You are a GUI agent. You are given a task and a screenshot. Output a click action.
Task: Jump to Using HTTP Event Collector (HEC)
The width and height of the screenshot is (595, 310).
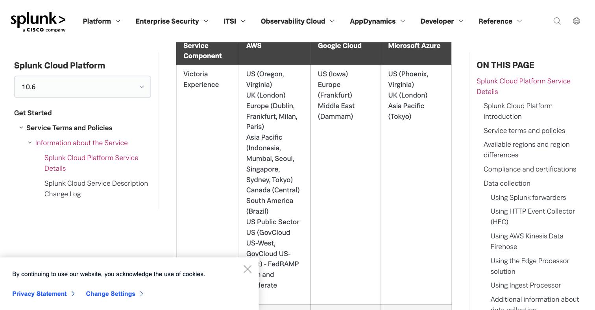point(533,216)
